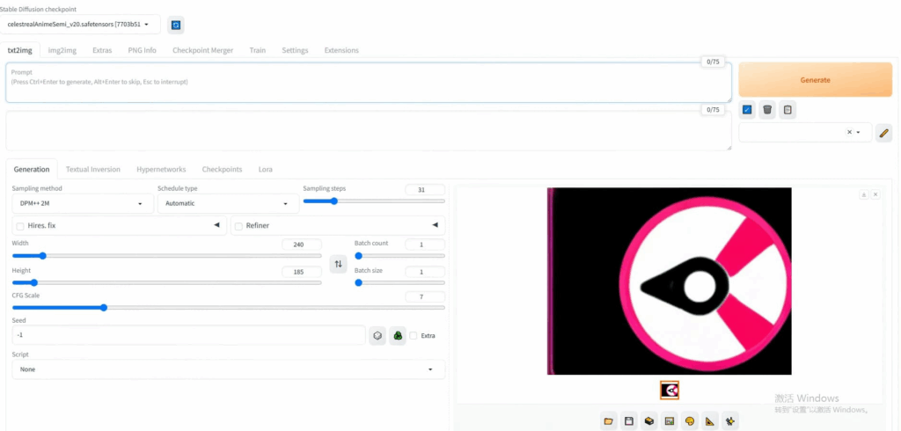
Task: Save the image with floppy disk icon
Action: coord(629,421)
